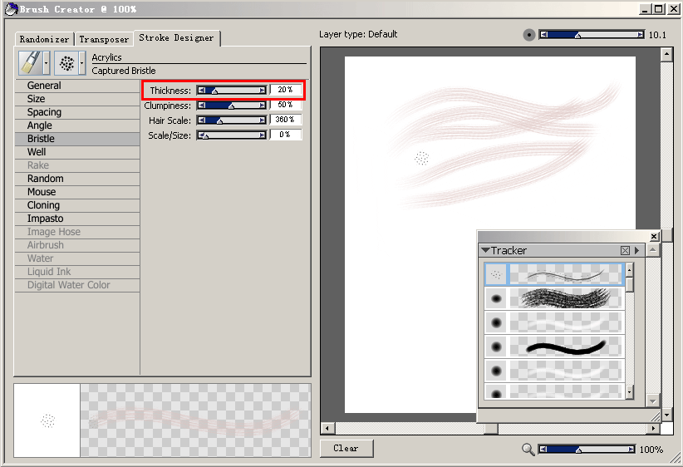Image resolution: width=683 pixels, height=467 pixels.
Task: Click the Thickness 20% value field
Action: pos(285,90)
